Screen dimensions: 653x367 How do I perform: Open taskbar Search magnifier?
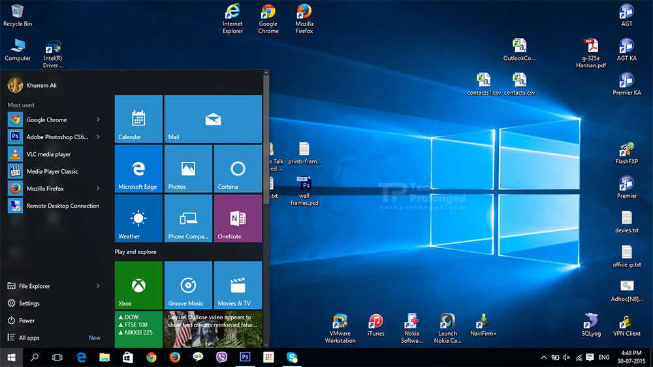[x=35, y=357]
